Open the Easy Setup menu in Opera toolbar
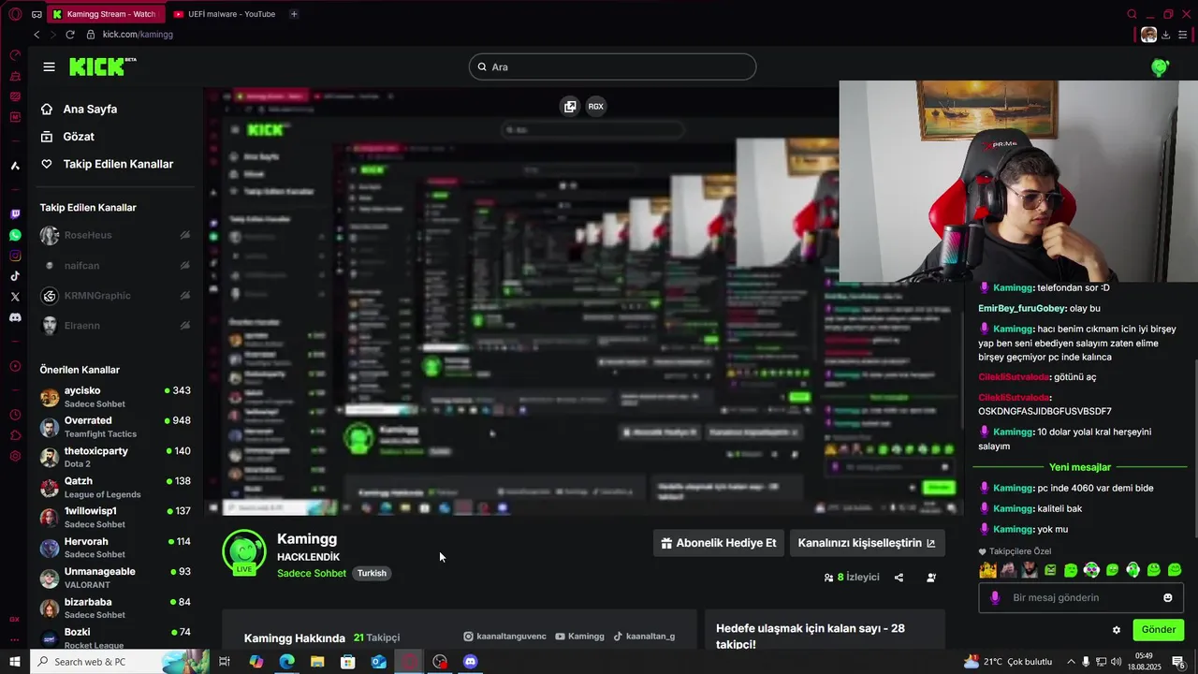 point(1183,35)
